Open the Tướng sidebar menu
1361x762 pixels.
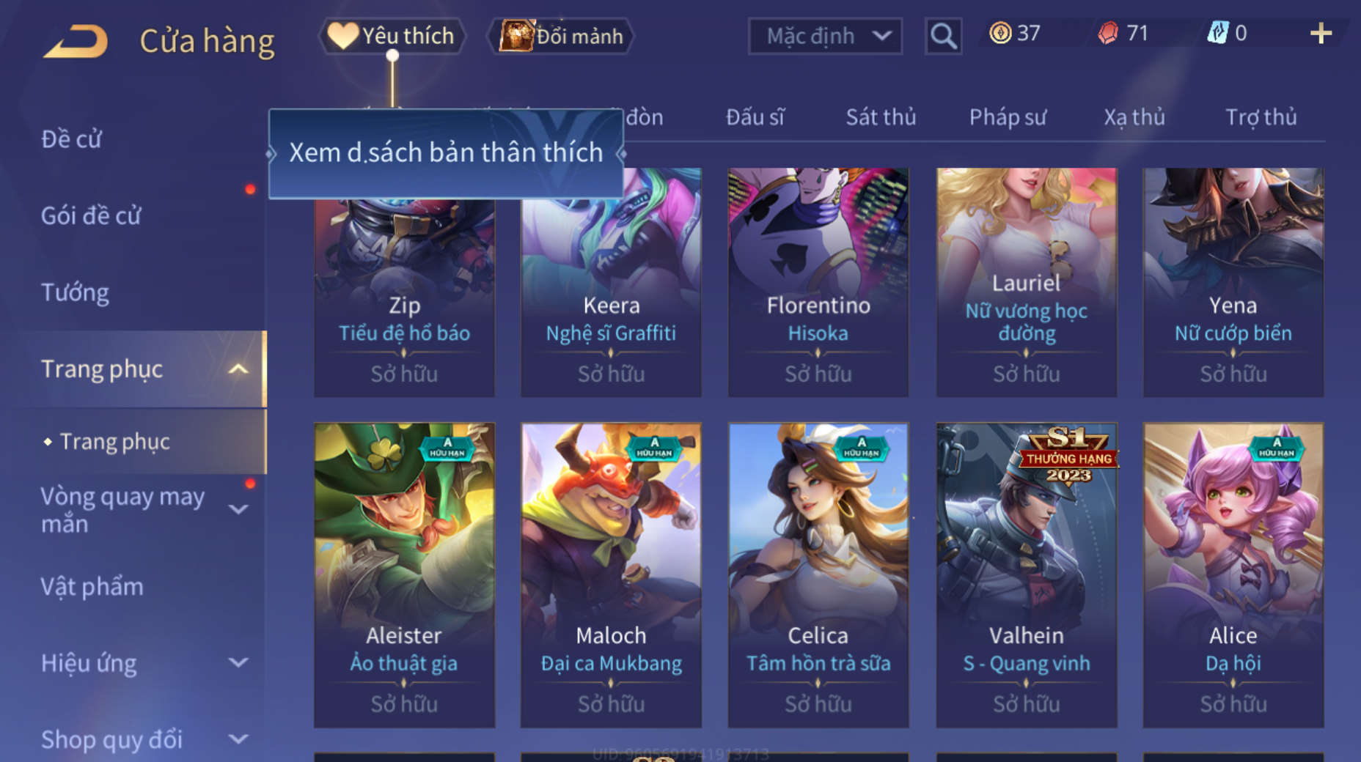[x=75, y=292]
